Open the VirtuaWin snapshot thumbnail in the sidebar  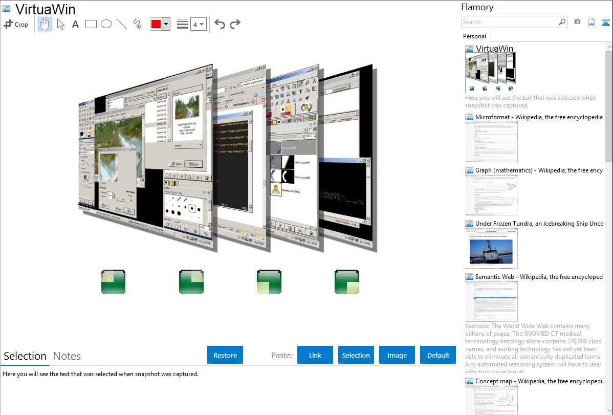(491, 73)
